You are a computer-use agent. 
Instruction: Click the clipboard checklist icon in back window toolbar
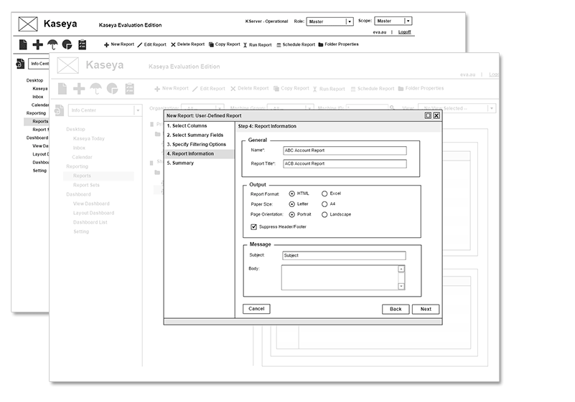[82, 44]
